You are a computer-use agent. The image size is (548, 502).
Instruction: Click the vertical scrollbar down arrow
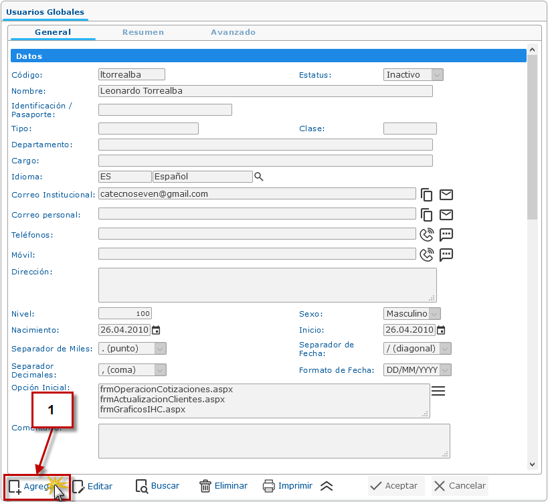533,464
